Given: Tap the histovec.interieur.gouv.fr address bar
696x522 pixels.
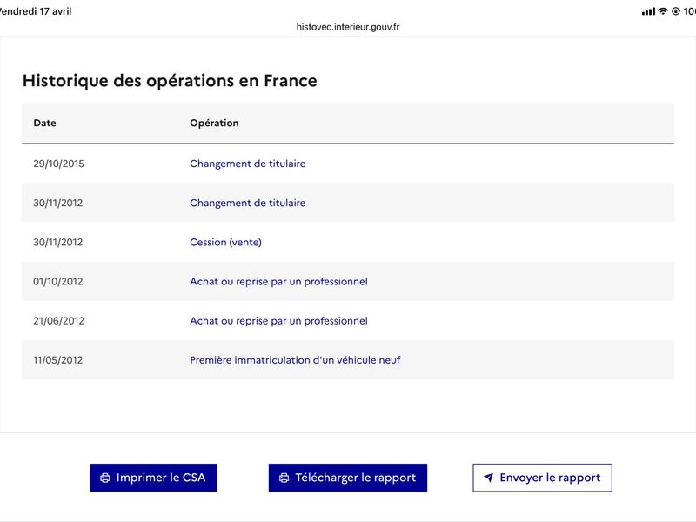Looking at the screenshot, I should pos(348,27).
